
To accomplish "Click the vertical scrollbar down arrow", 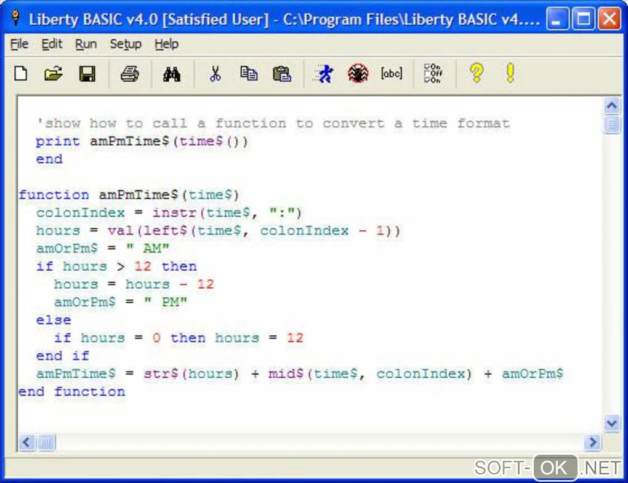I will pos(611,423).
